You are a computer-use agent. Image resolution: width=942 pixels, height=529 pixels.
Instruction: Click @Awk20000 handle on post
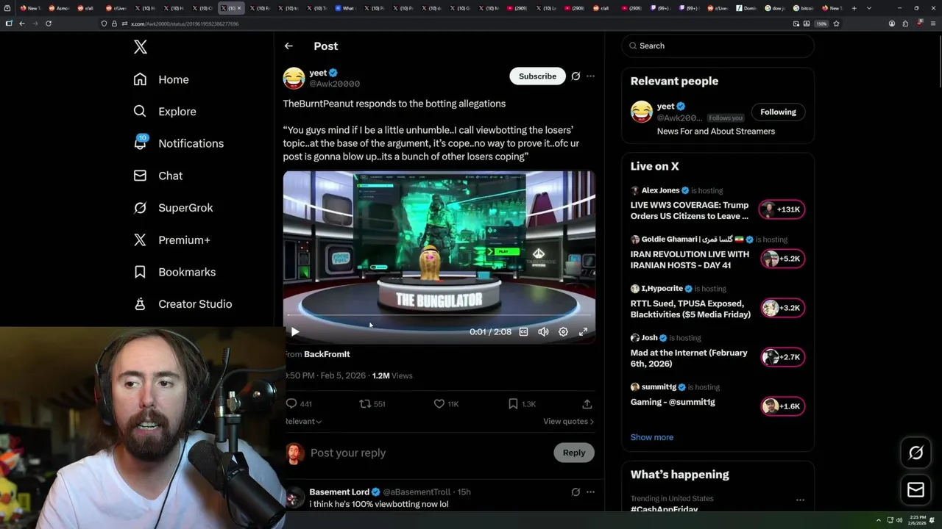pyautogui.click(x=334, y=84)
